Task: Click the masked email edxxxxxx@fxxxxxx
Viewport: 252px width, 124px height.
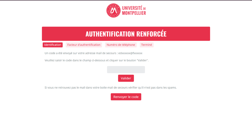Action: (130, 53)
